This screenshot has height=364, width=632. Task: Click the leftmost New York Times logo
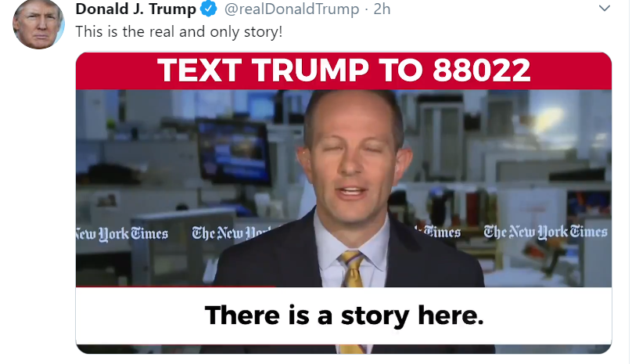122,234
